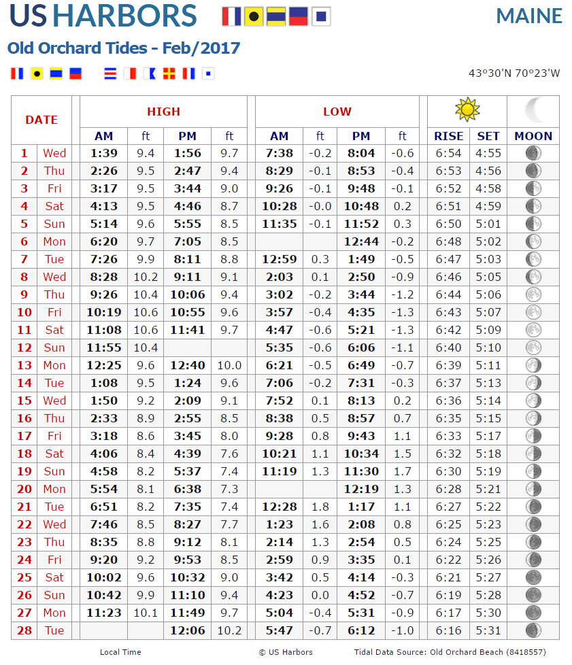
Task: Click low tide time 12:59 on Tue 7
Action: 280,259
